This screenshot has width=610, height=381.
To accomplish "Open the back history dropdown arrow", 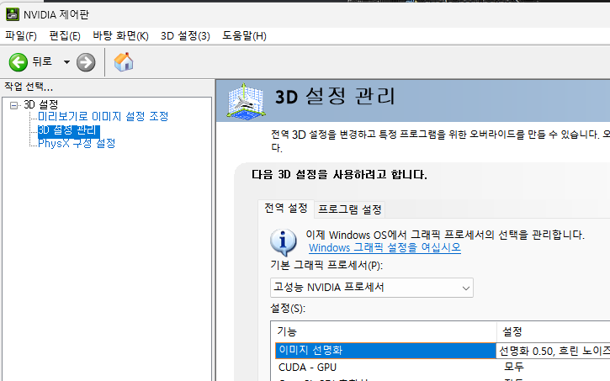I will point(66,62).
